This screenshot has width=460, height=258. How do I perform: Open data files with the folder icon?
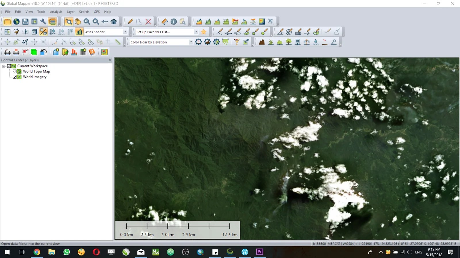(7, 21)
